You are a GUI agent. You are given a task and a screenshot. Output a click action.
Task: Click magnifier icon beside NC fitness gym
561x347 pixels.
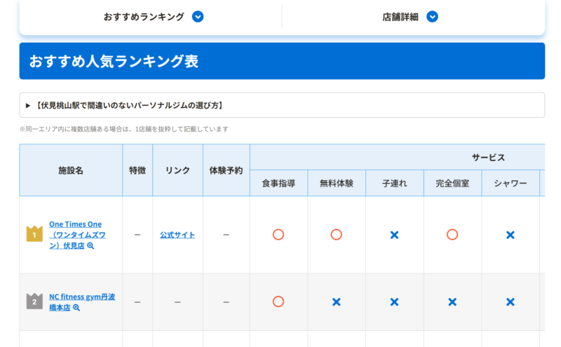click(x=76, y=308)
